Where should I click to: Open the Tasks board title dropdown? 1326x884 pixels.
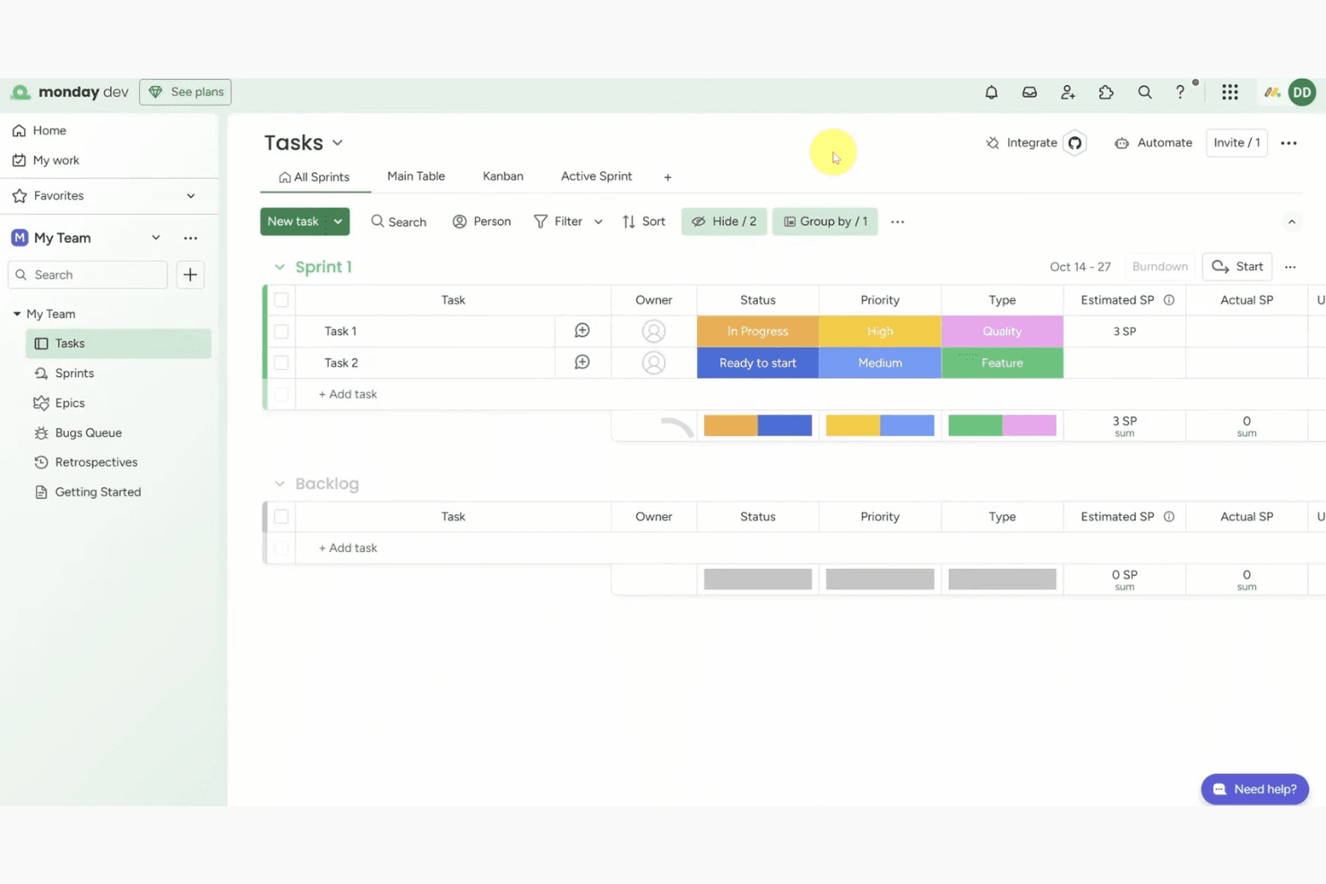[x=338, y=143]
